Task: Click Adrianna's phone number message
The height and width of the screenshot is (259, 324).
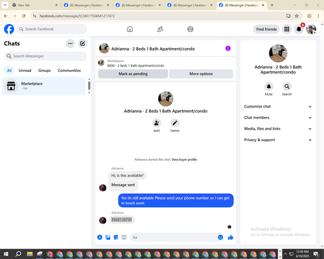Action: (121, 220)
